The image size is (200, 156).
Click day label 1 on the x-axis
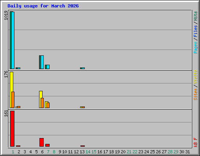point(13,152)
